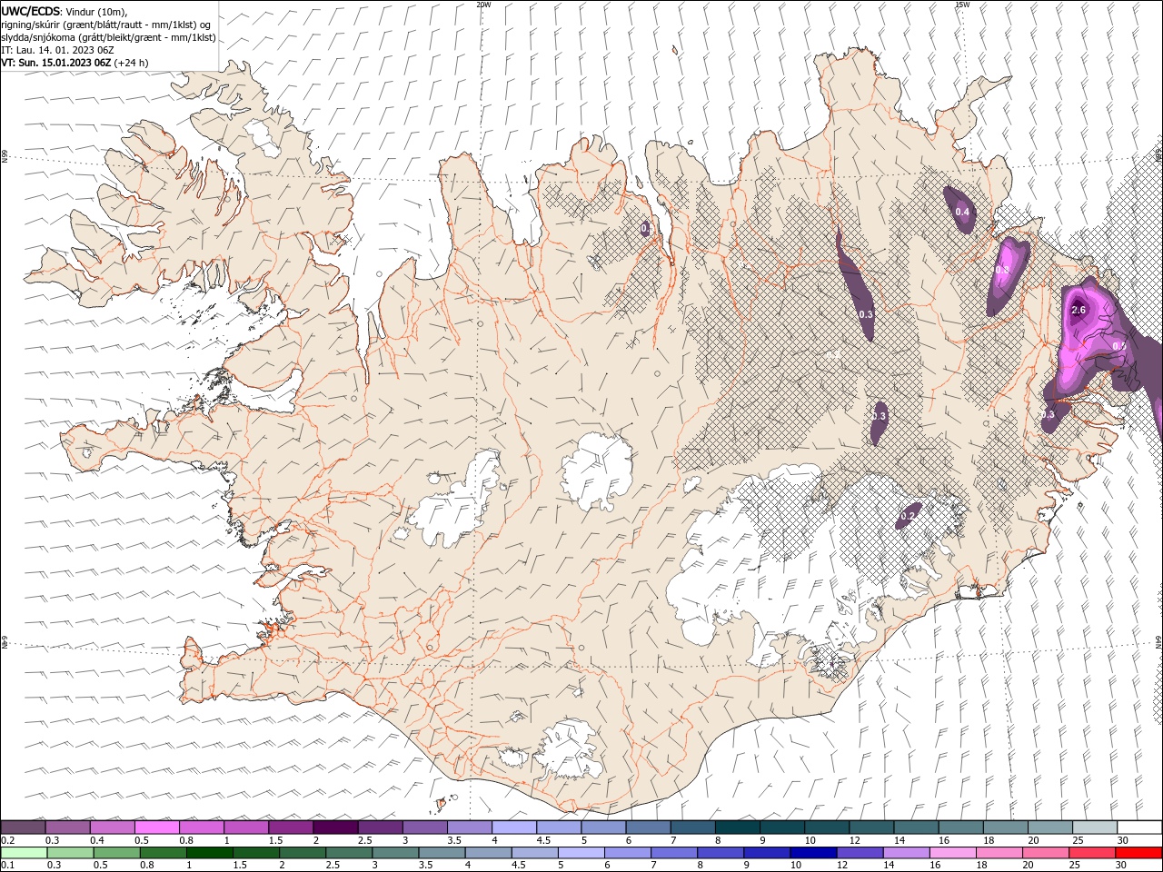Screen dimensions: 1163x872
Task: Select the white swatch at 30 in the upper legend
Action: click(x=1138, y=827)
